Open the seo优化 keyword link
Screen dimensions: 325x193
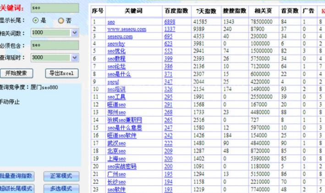[x=116, y=51]
